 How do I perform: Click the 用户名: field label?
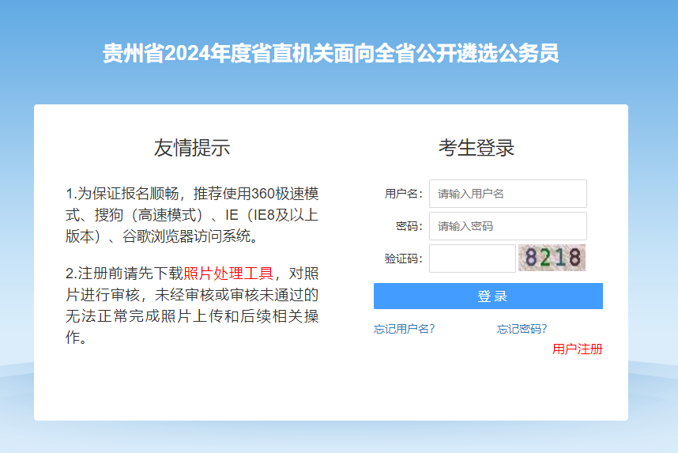pyautogui.click(x=404, y=194)
